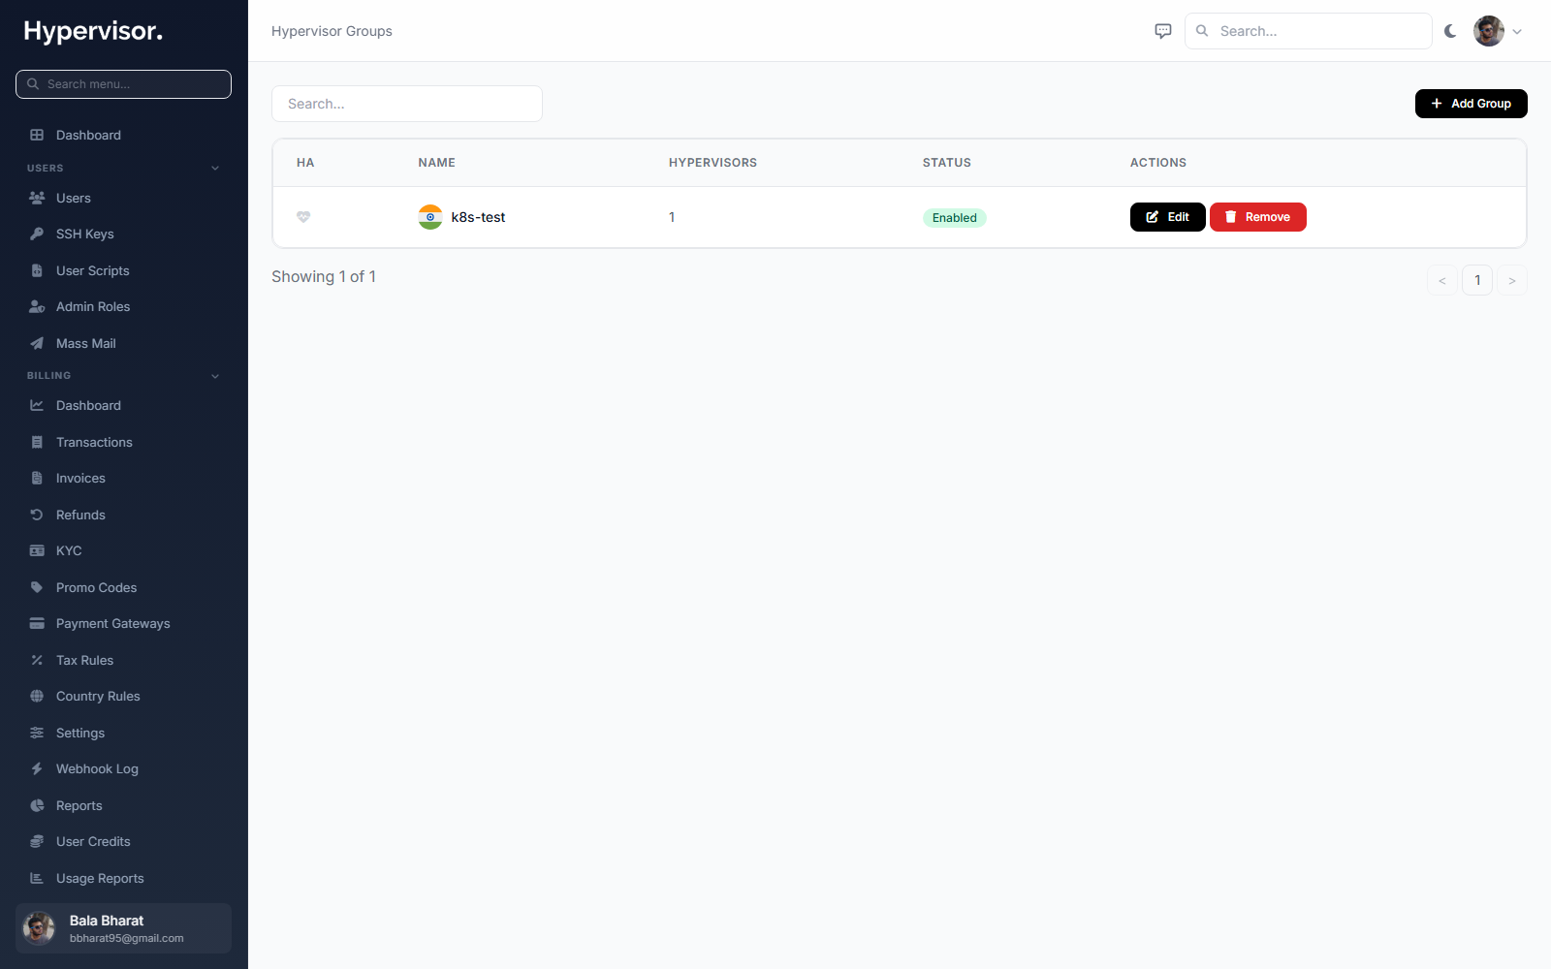Go to previous page arrow

(1442, 280)
